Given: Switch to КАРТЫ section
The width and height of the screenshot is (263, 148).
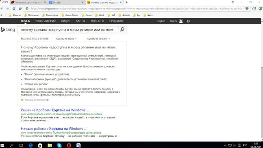Looking at the screenshot, I should coord(80,21).
